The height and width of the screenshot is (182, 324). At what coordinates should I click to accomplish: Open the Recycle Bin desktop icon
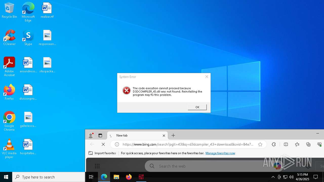(9, 11)
